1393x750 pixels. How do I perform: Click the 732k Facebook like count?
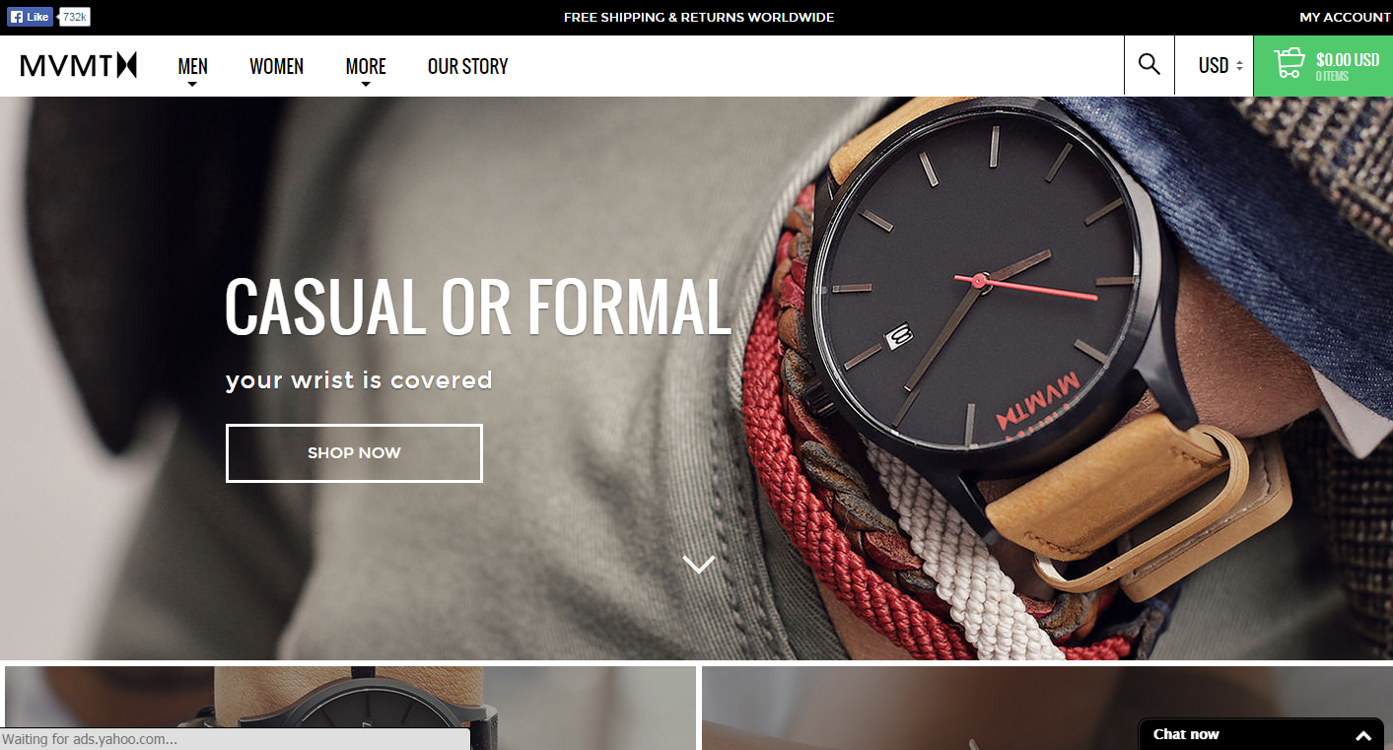point(75,17)
